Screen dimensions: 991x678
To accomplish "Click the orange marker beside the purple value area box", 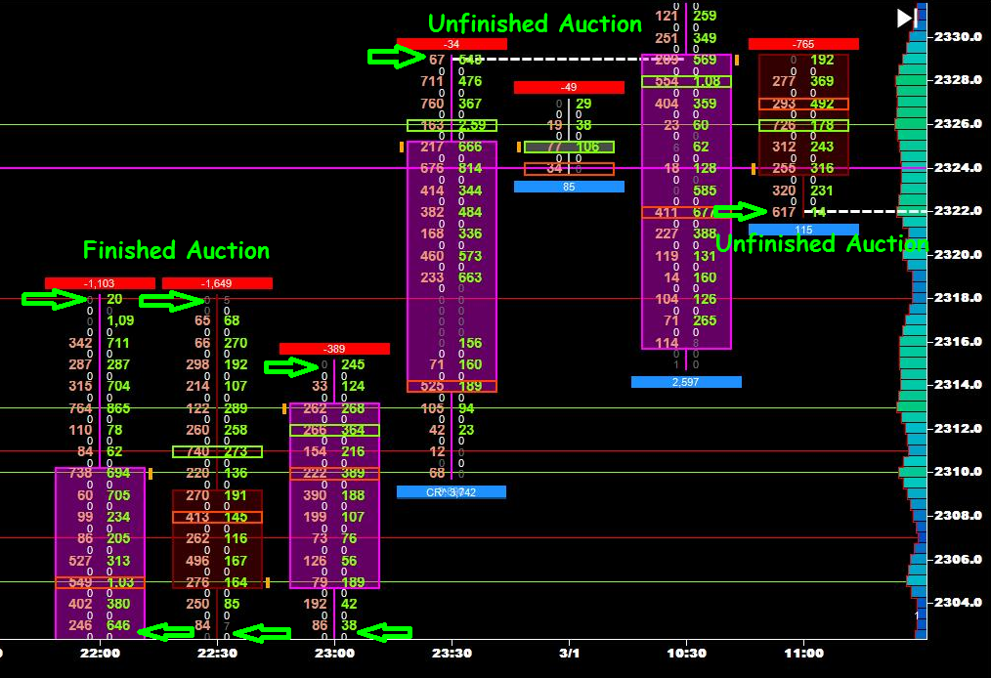I will pos(402,148).
